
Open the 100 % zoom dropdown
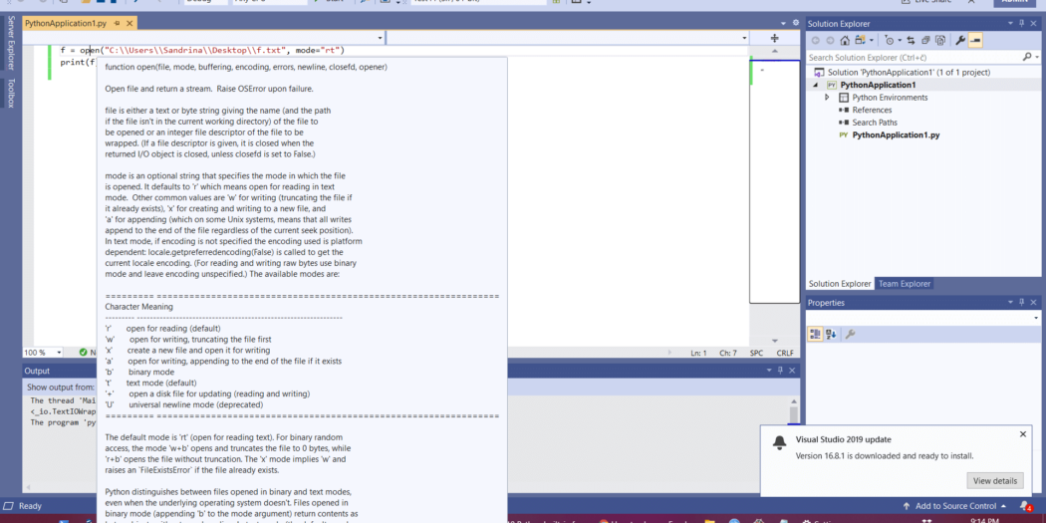59,353
